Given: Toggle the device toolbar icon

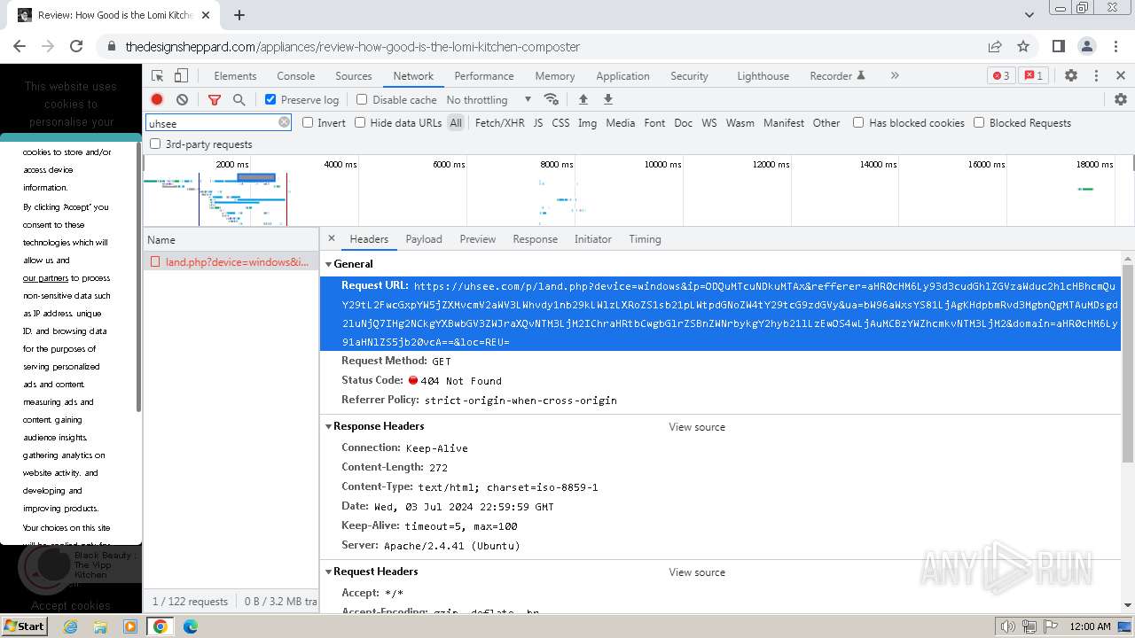Looking at the screenshot, I should click(x=181, y=76).
